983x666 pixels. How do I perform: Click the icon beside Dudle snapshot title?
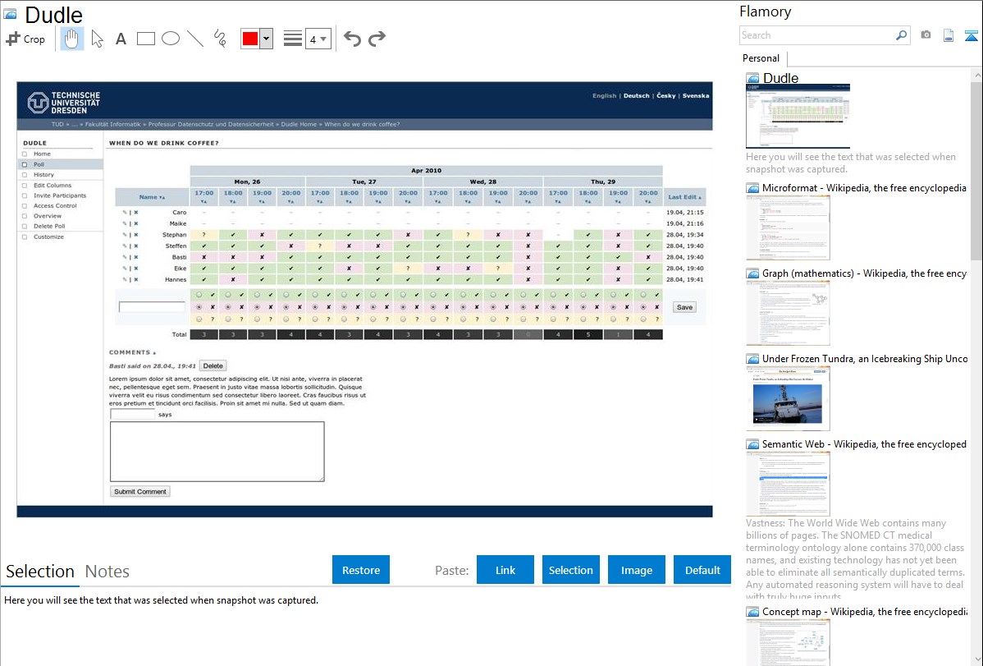pyautogui.click(x=752, y=78)
